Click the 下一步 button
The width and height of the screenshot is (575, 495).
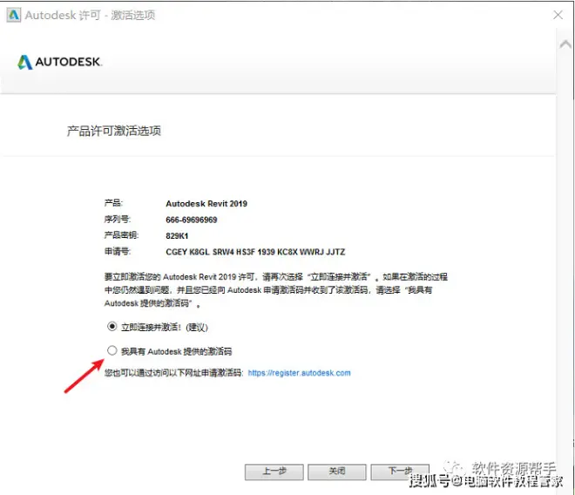(x=400, y=471)
